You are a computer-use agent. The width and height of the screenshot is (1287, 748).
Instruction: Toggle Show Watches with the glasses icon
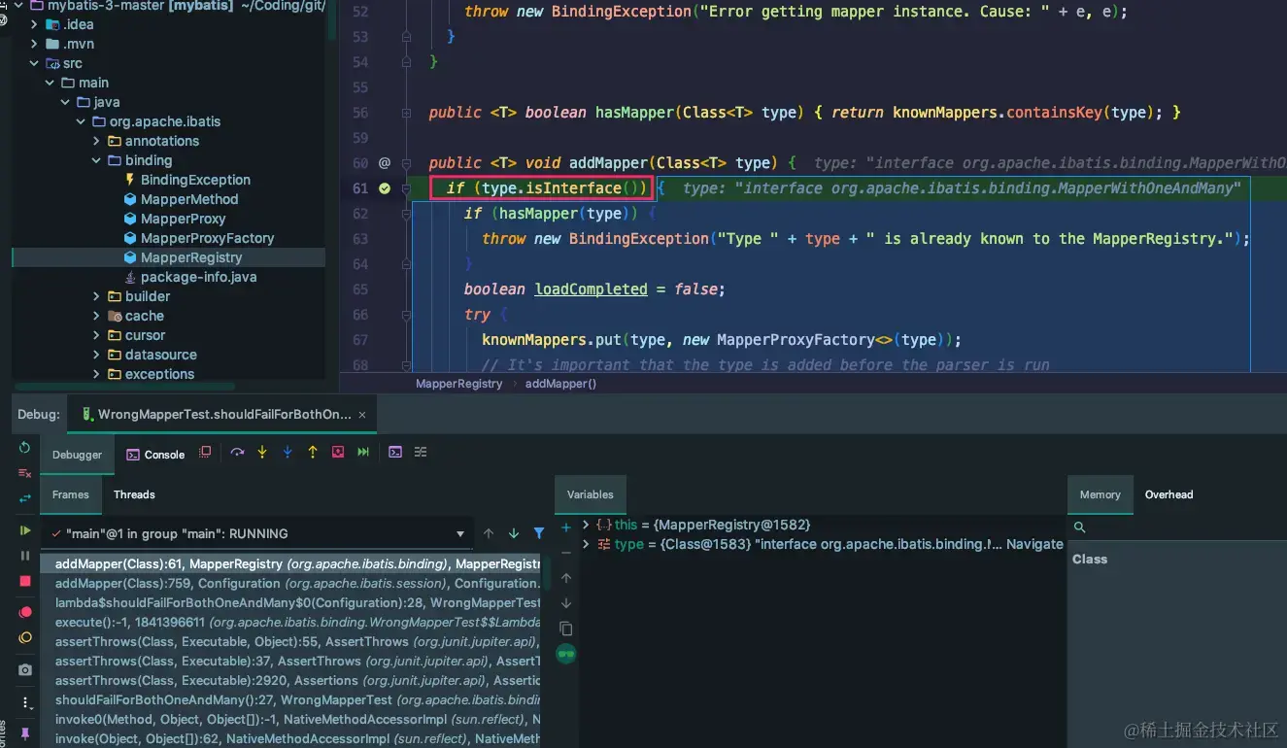click(x=566, y=655)
